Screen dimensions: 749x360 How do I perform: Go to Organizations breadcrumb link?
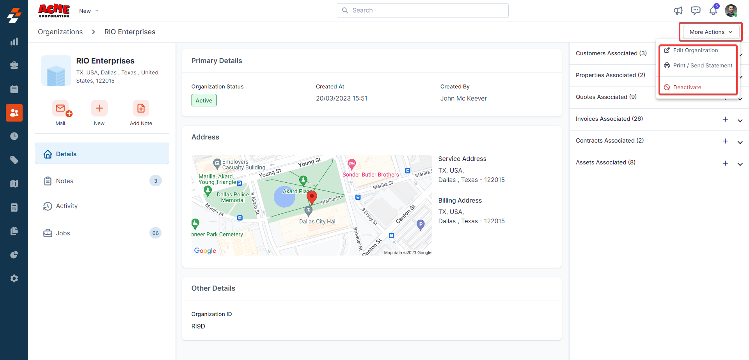pos(60,32)
